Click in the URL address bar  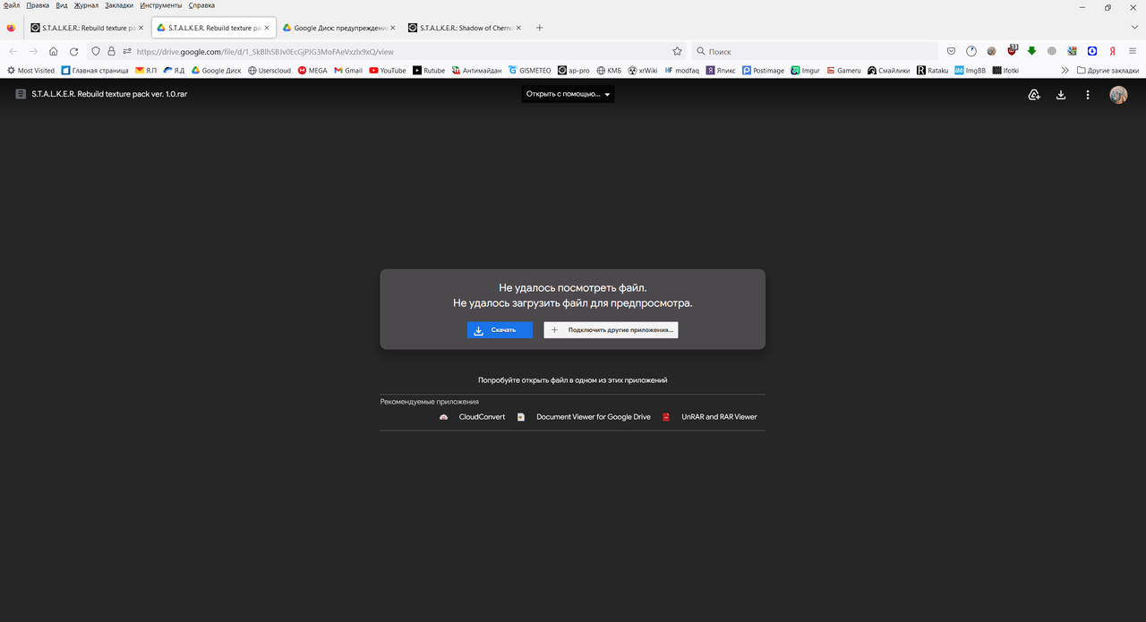[x=398, y=52]
